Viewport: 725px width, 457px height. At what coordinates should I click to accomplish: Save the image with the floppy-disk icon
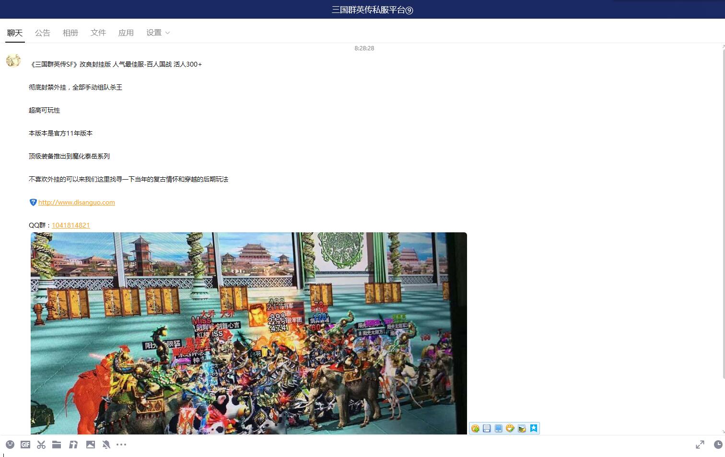coord(487,428)
